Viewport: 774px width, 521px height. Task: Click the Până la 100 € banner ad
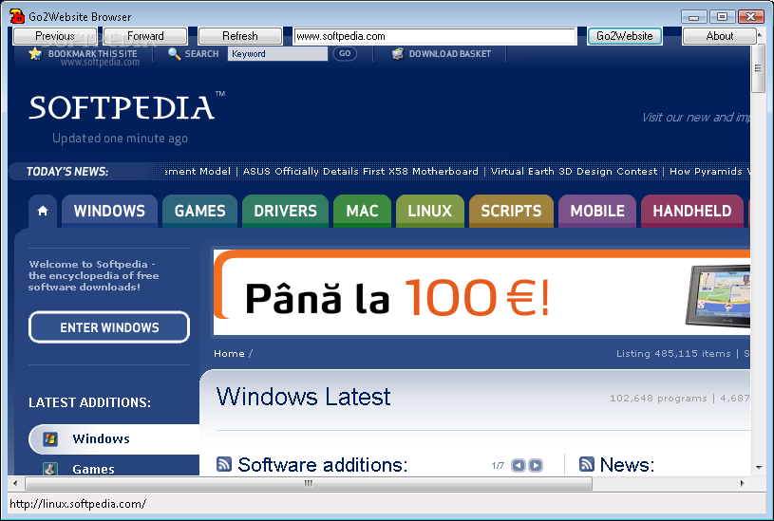[481, 293]
